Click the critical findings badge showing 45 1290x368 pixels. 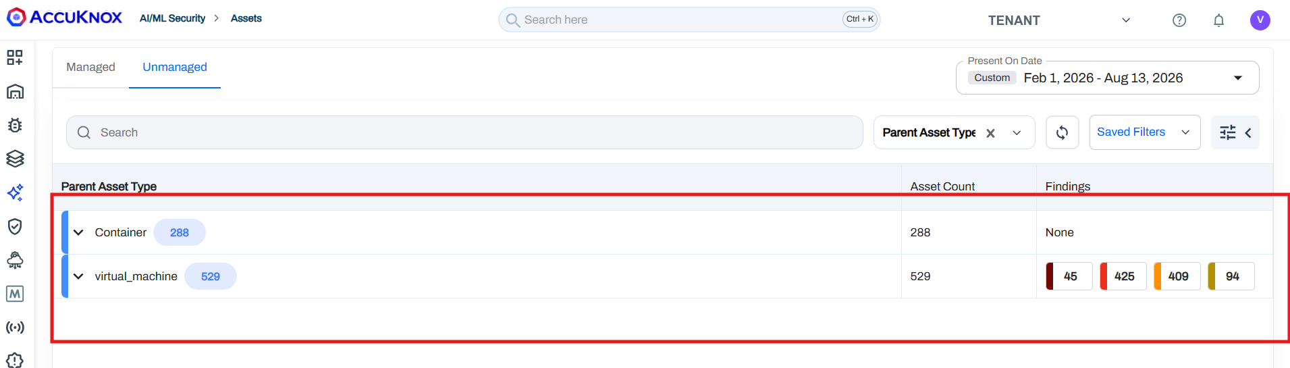click(x=1069, y=276)
